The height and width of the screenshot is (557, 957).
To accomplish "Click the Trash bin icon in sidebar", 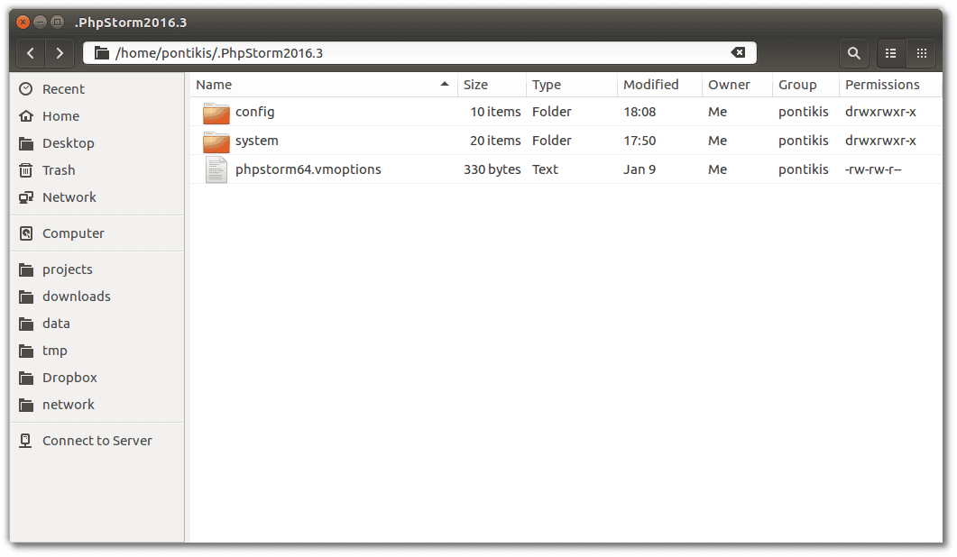I will (25, 170).
